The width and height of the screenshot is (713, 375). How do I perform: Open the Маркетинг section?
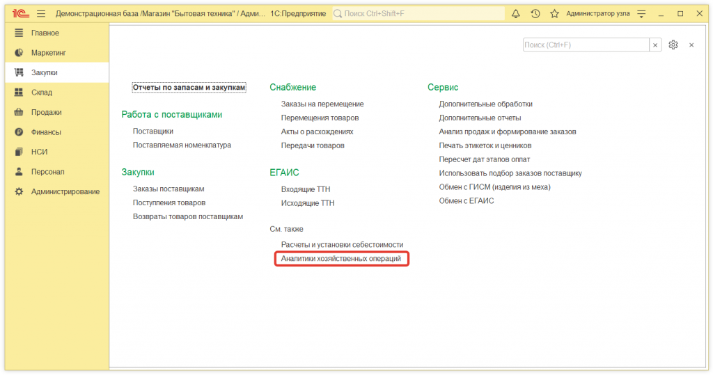49,53
